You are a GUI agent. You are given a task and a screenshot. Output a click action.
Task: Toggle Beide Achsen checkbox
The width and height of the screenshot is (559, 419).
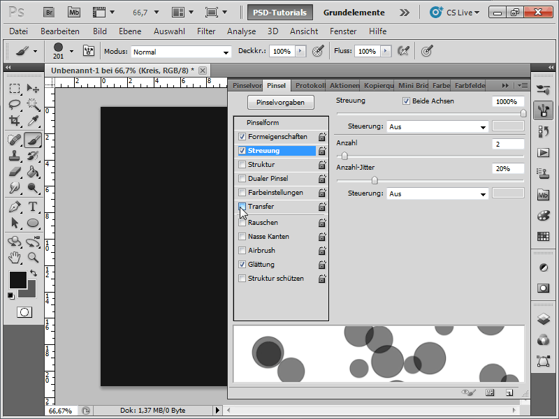pos(406,101)
